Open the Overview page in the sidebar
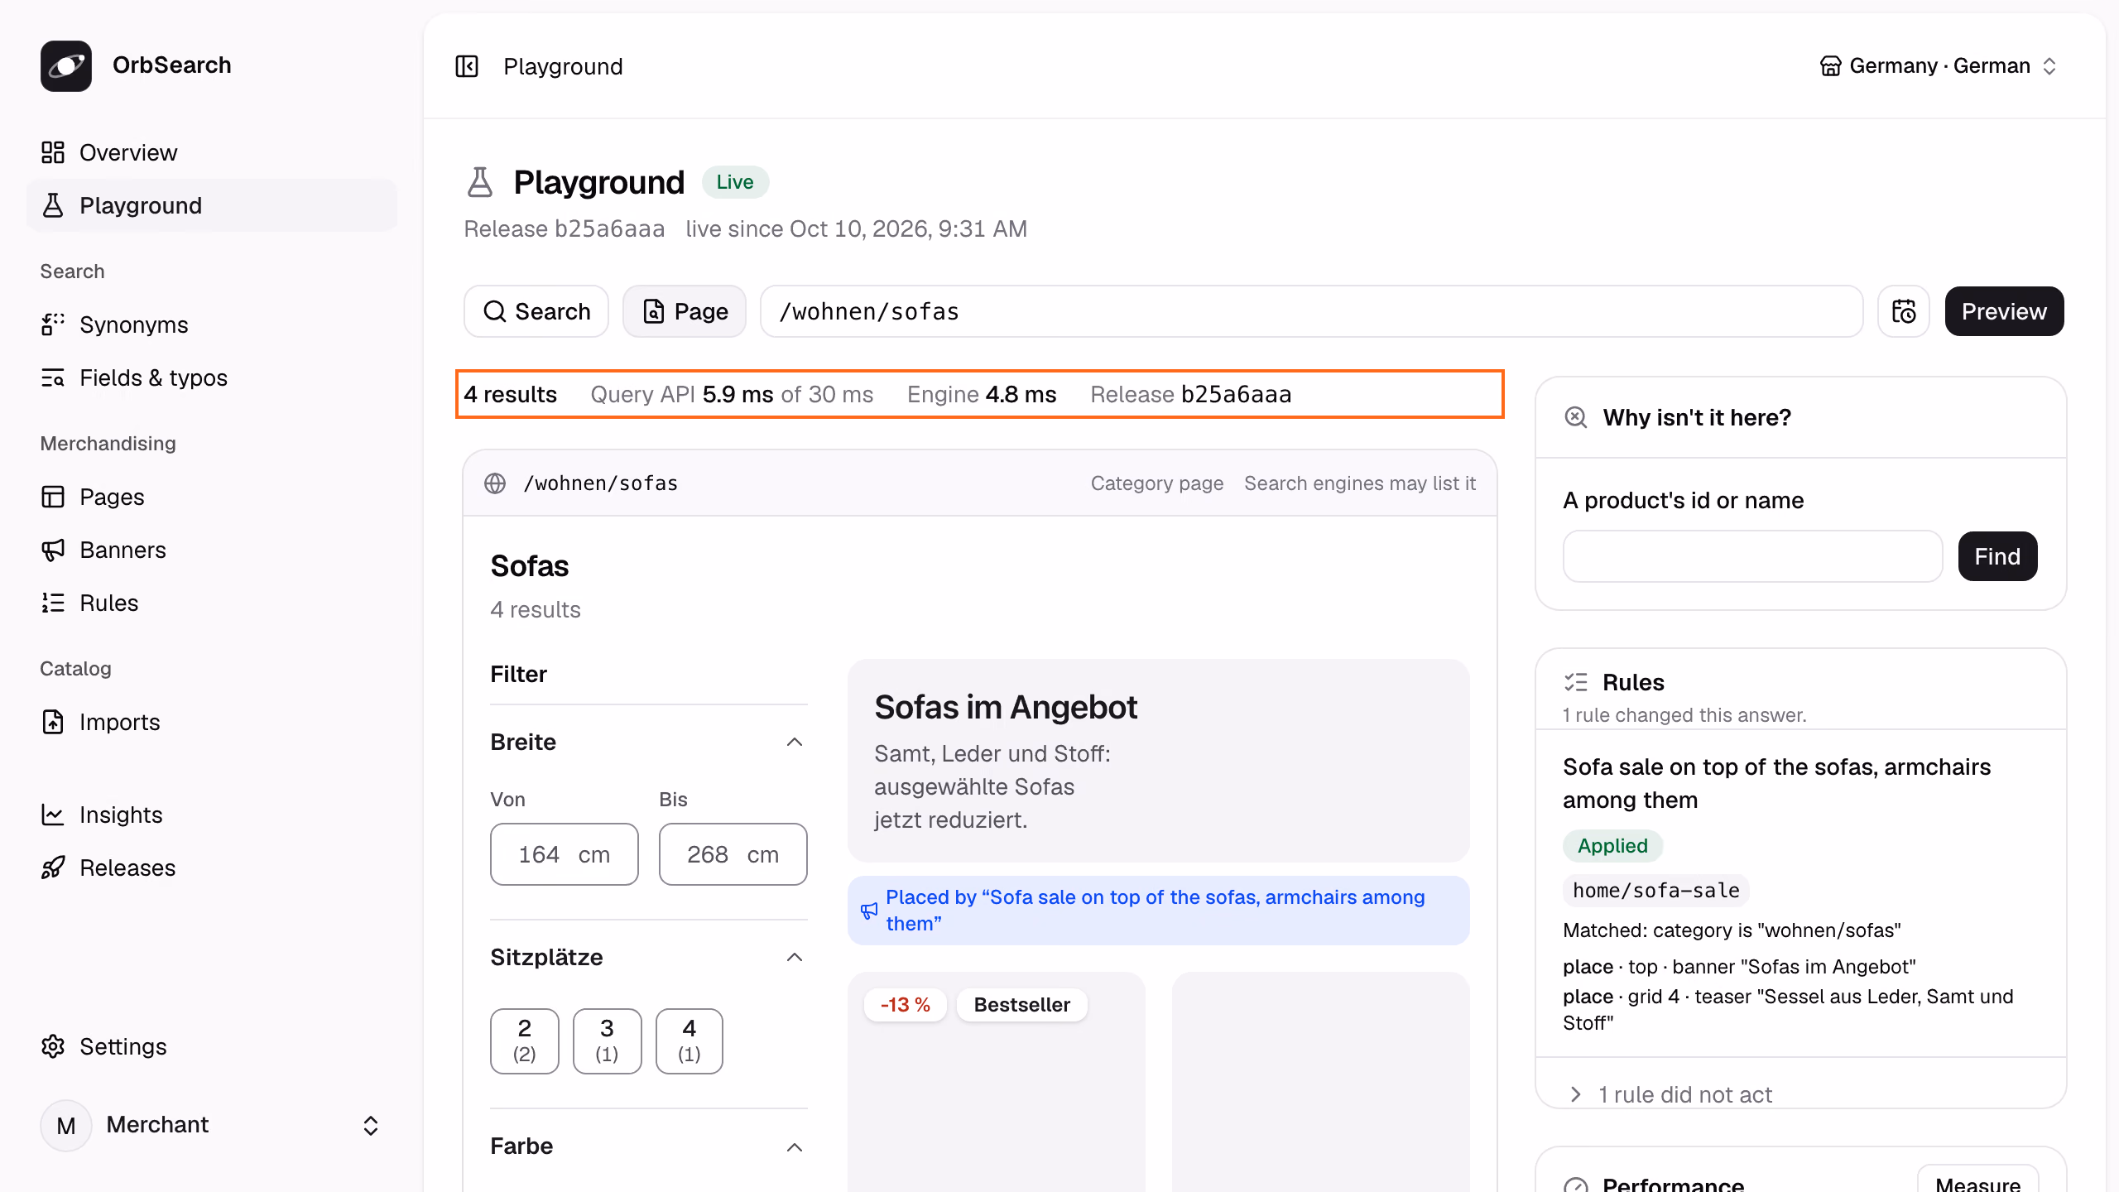 tap(212, 152)
